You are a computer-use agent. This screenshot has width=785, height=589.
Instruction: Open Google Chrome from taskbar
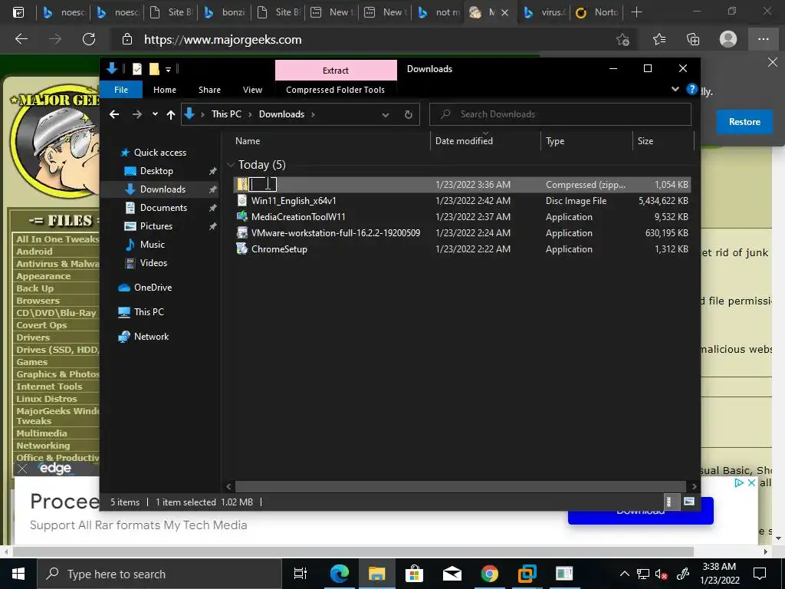(x=489, y=574)
